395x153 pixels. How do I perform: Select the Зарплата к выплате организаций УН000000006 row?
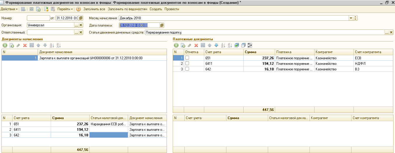tap(84, 58)
